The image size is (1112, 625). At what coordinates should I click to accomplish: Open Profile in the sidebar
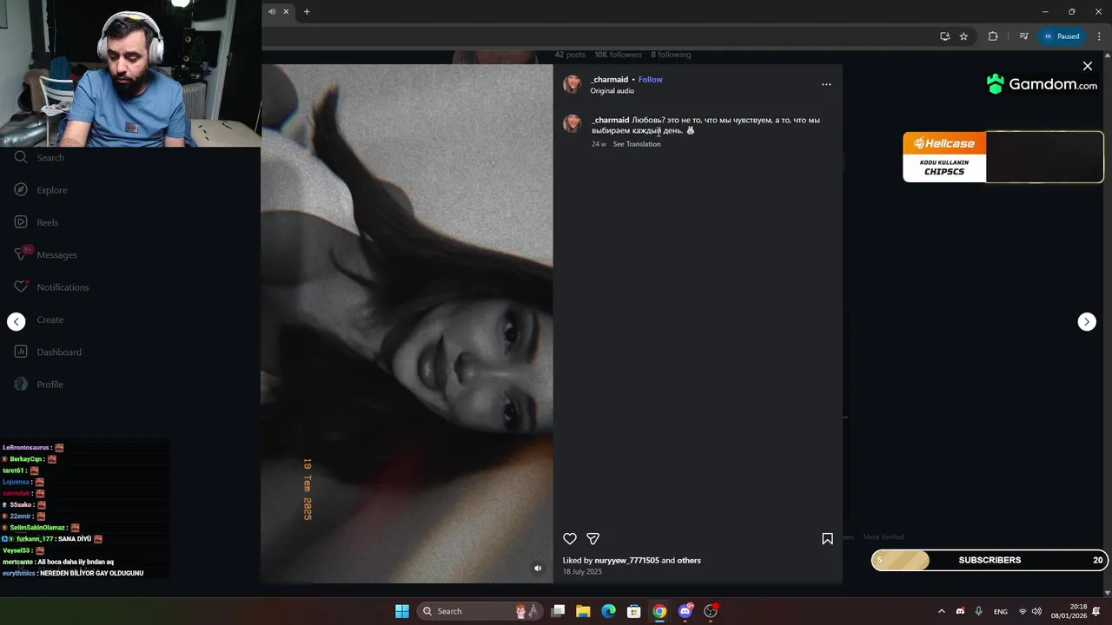tap(39, 385)
